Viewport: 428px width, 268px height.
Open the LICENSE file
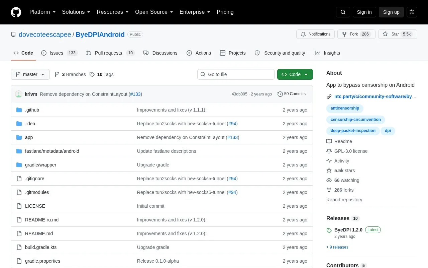click(35, 206)
